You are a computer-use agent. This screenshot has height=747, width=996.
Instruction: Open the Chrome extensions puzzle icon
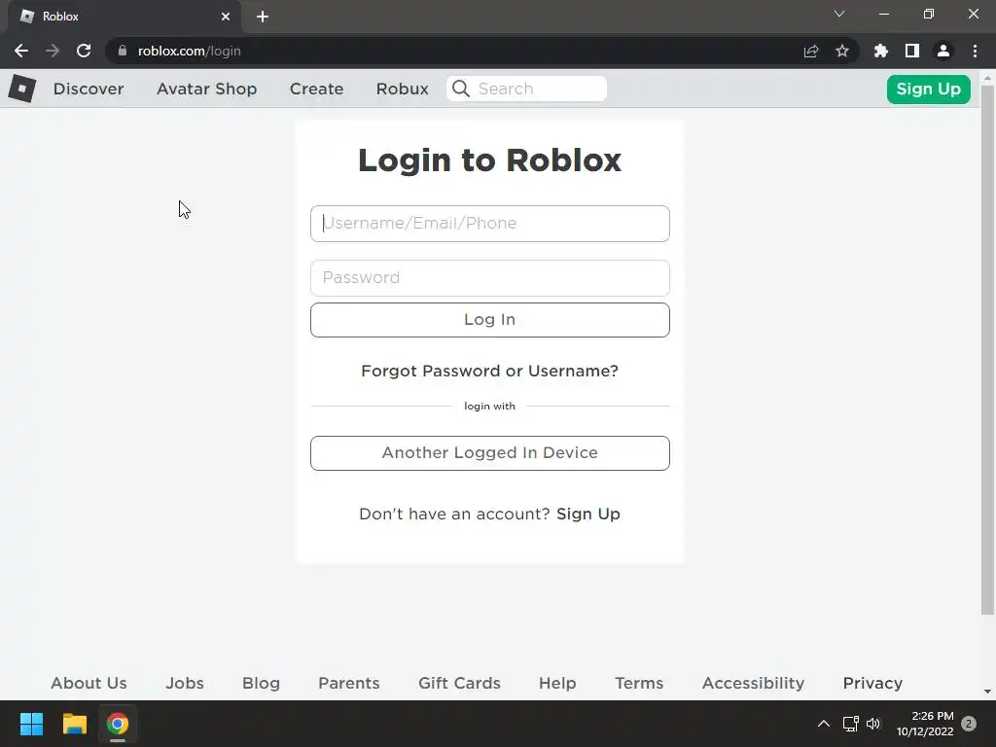click(x=881, y=51)
